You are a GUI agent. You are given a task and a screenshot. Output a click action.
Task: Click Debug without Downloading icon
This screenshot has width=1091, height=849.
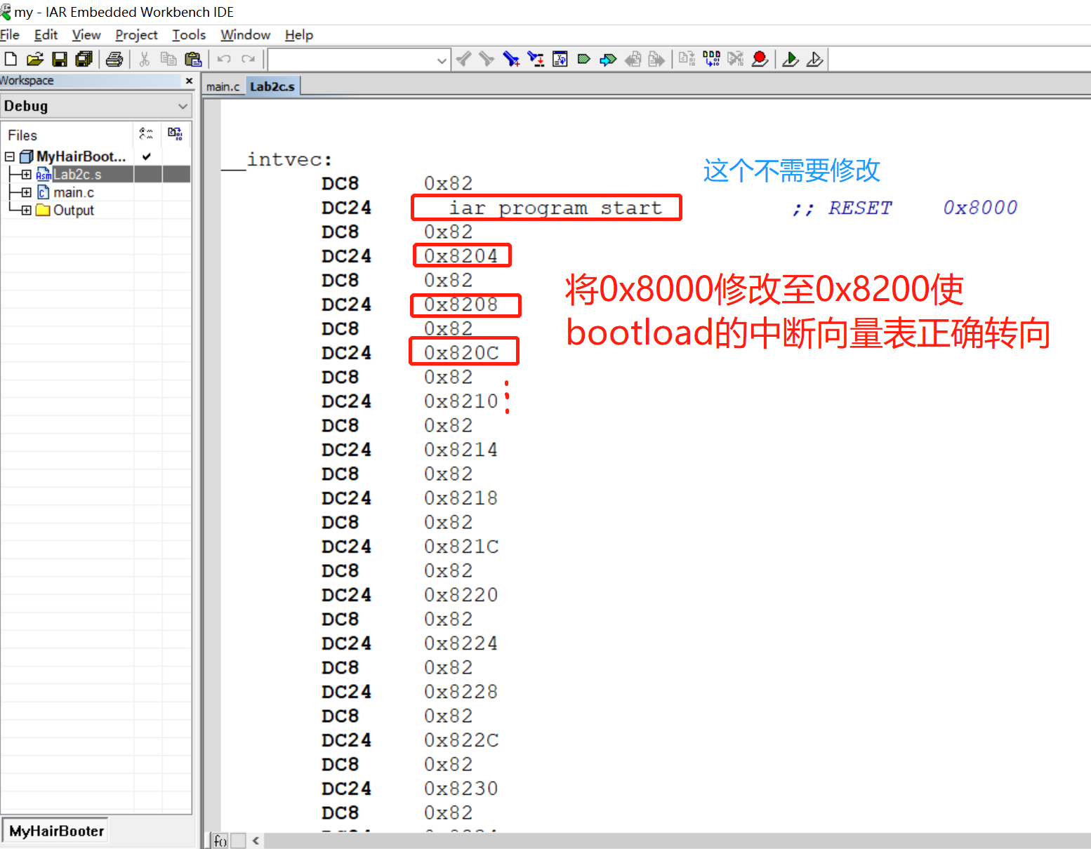814,59
